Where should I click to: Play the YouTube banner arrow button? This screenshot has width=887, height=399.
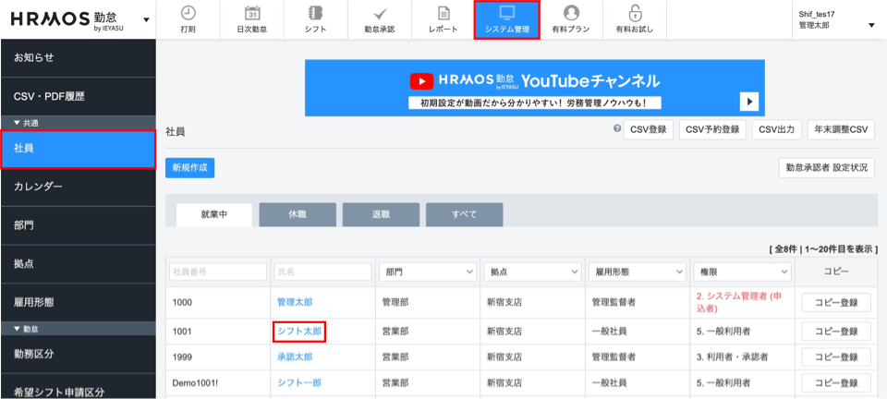coord(750,102)
